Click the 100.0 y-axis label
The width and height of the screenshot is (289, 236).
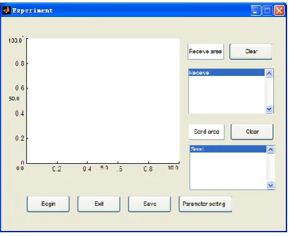coord(15,41)
